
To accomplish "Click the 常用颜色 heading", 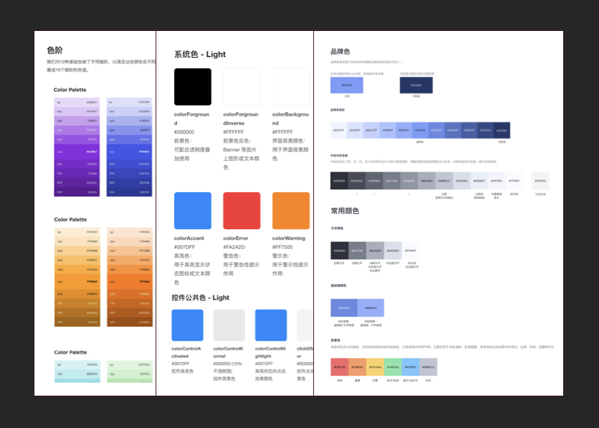I will coord(344,211).
